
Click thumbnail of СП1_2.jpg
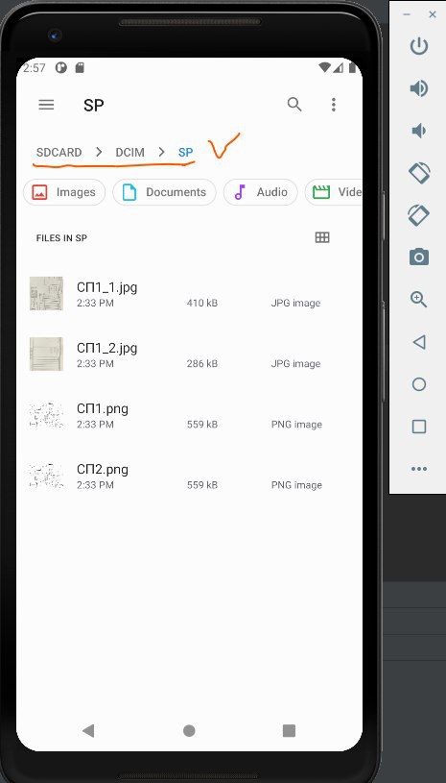46,355
